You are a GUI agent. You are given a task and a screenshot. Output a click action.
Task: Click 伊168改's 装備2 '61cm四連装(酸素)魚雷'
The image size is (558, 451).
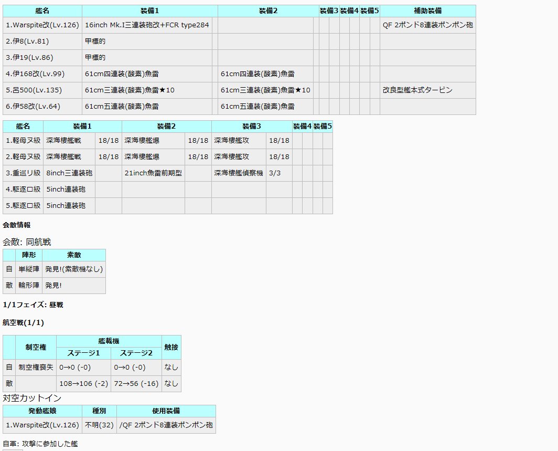265,74
